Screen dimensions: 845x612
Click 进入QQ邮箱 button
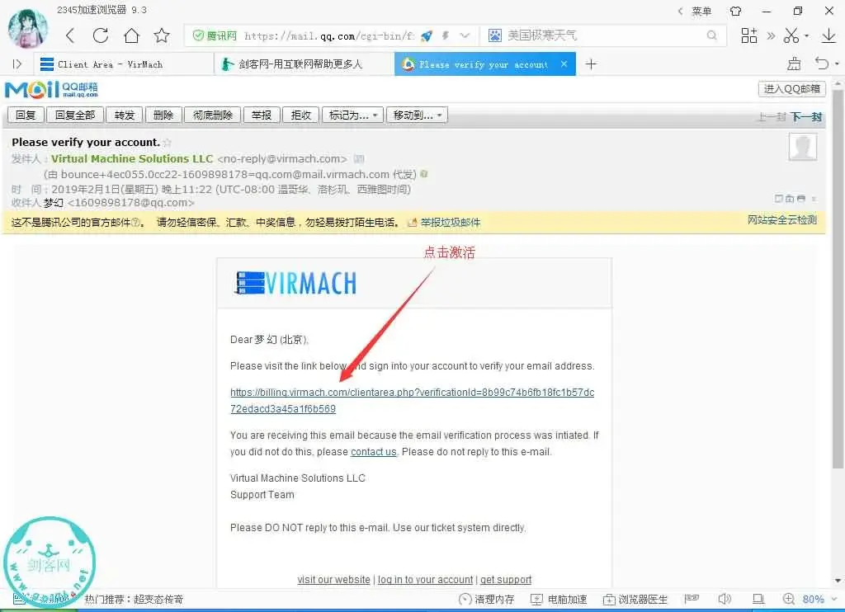(x=791, y=89)
